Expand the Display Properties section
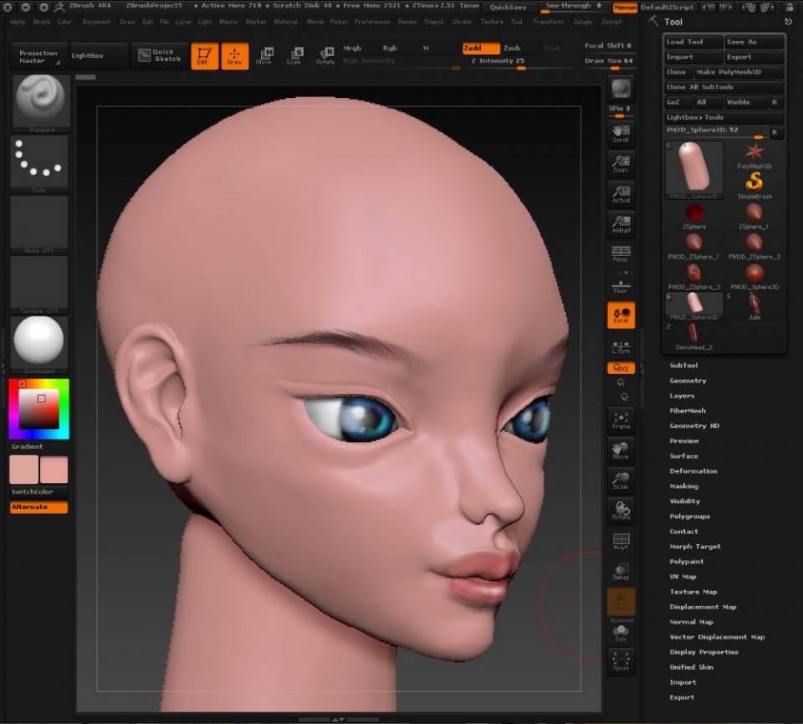Image resolution: width=803 pixels, height=724 pixels. [x=703, y=652]
